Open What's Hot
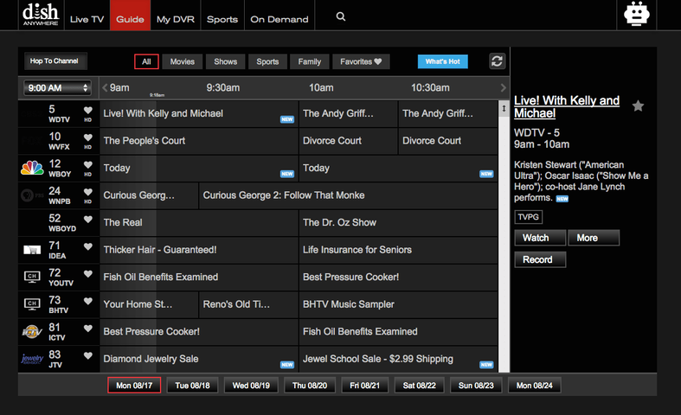The image size is (681, 415). coord(442,61)
